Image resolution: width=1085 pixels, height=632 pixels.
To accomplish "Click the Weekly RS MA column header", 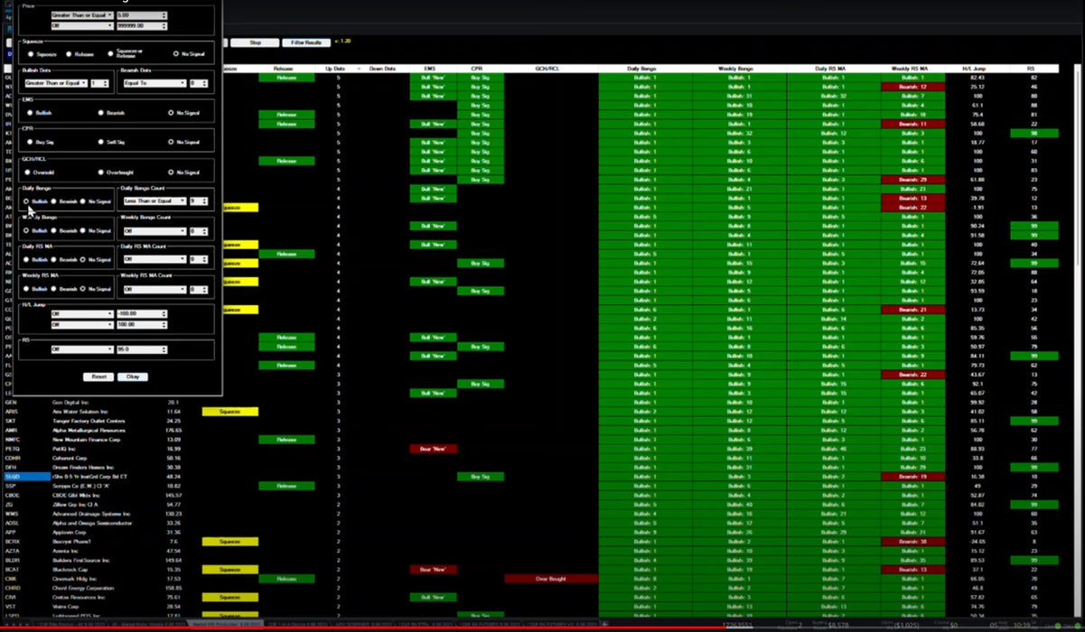I will [913, 69].
